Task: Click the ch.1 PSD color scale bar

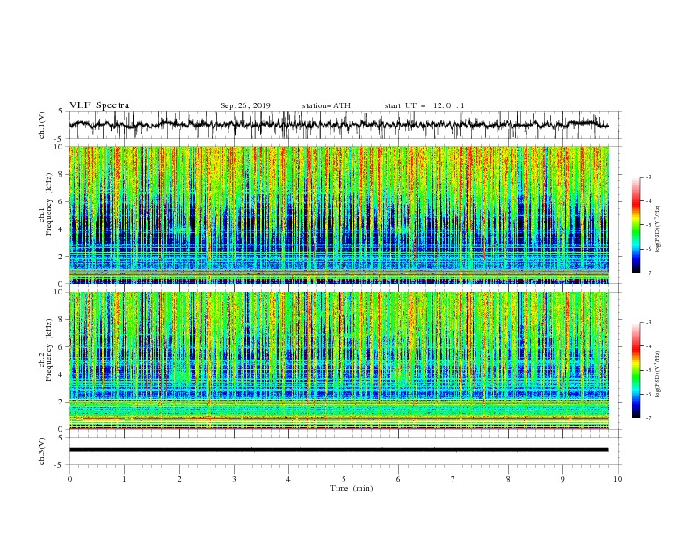Action: click(x=635, y=225)
